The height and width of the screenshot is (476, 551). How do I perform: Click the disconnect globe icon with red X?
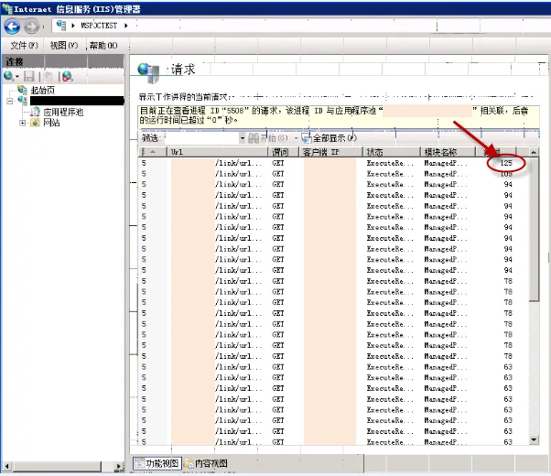pyautogui.click(x=68, y=76)
